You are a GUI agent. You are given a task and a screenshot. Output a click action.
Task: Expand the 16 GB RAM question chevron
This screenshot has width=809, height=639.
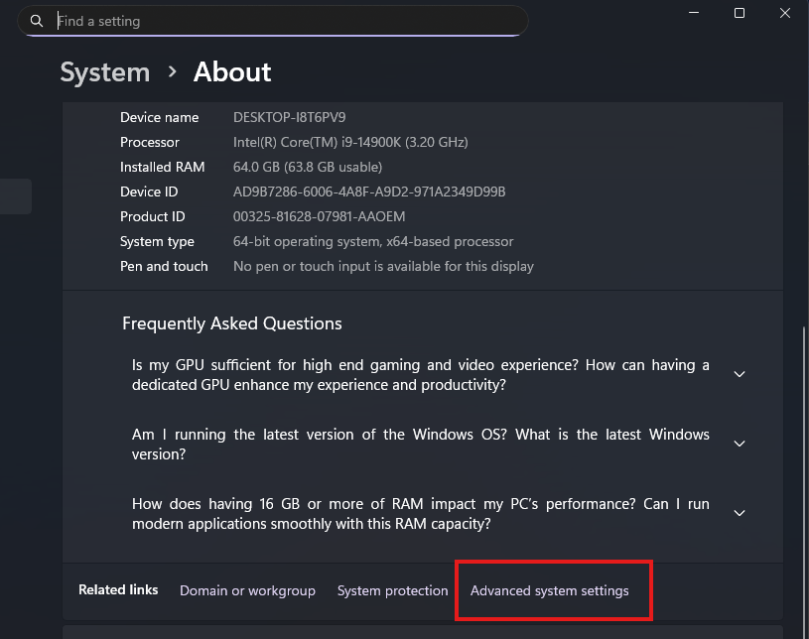[x=740, y=513]
